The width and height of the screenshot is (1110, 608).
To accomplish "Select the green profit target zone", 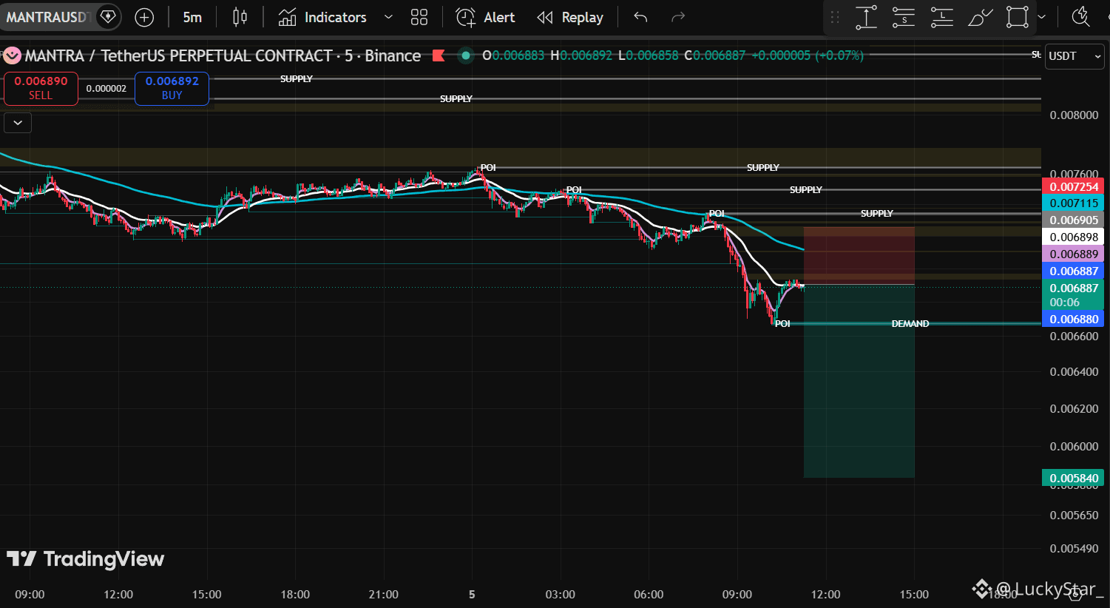I will [859, 381].
